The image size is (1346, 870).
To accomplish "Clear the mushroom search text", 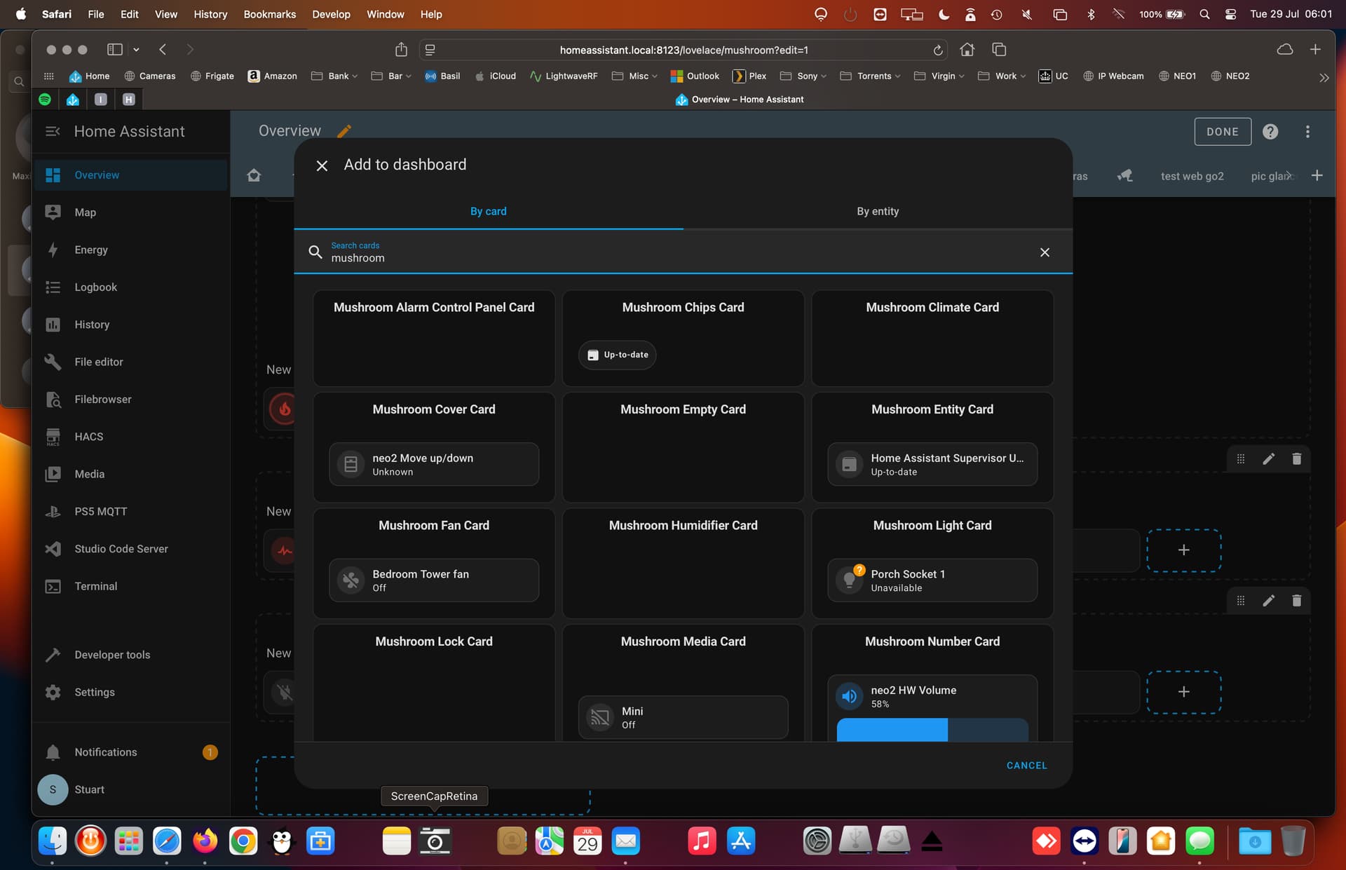I will [1045, 252].
